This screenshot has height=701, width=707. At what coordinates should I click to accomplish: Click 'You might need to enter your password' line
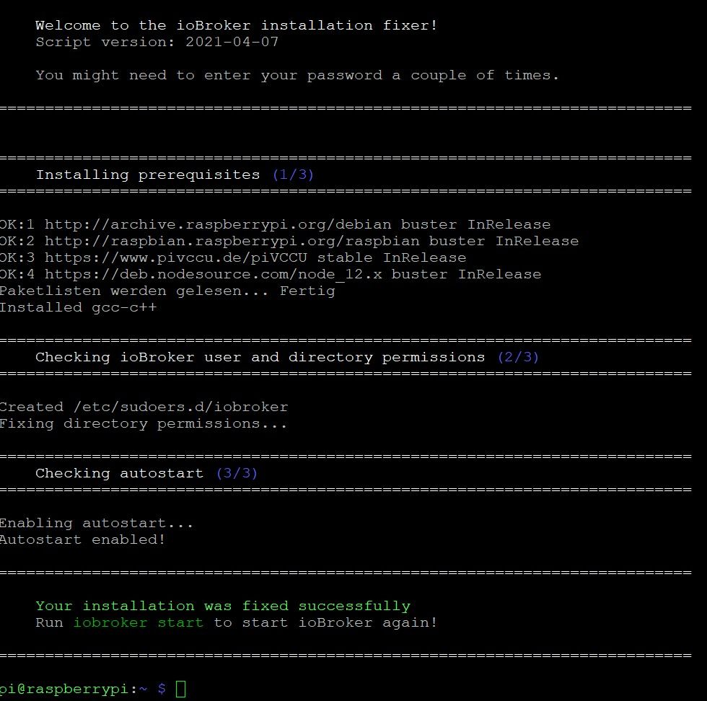click(x=297, y=75)
